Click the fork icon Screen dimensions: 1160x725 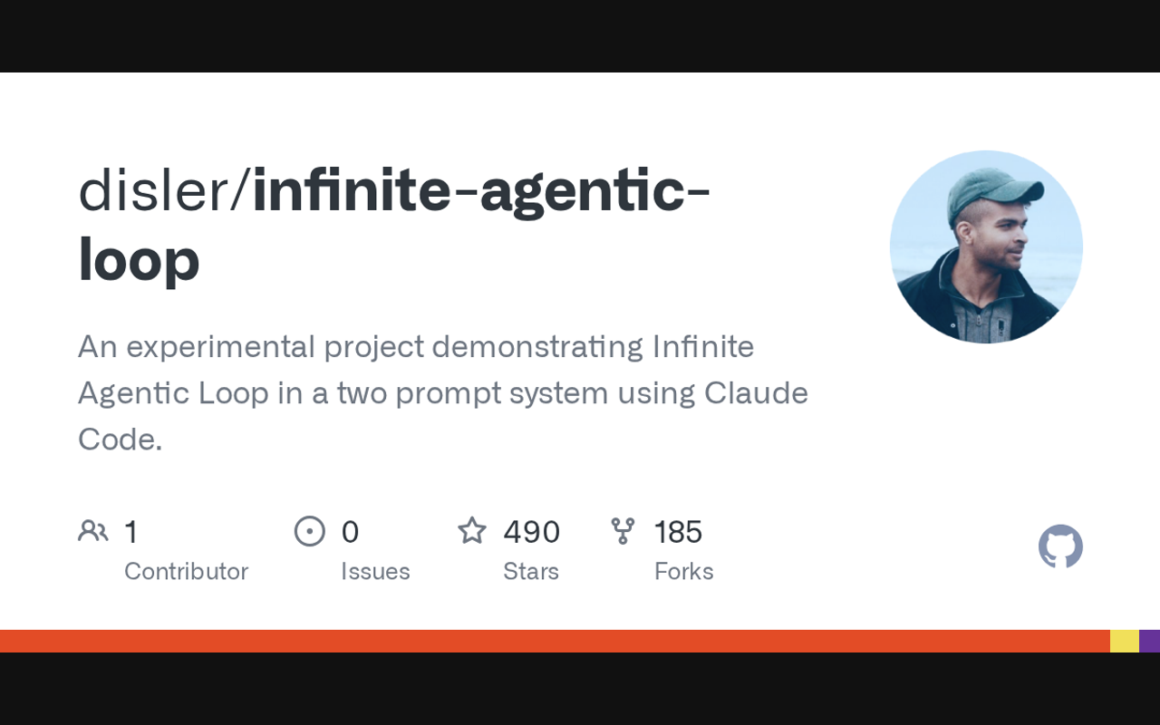[623, 531]
